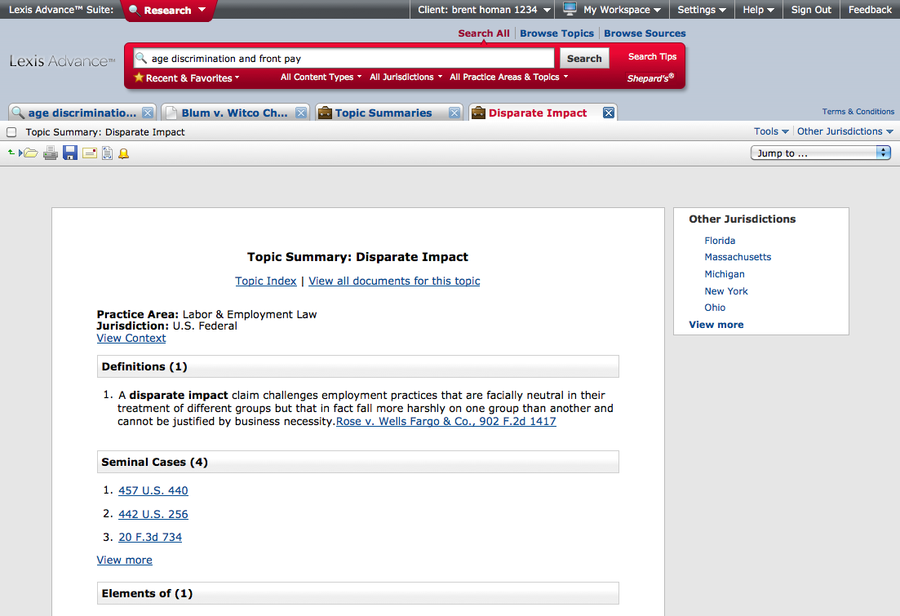Click the star icon beside Recent & Favorites
Screen dimensions: 900x616
pos(139,78)
